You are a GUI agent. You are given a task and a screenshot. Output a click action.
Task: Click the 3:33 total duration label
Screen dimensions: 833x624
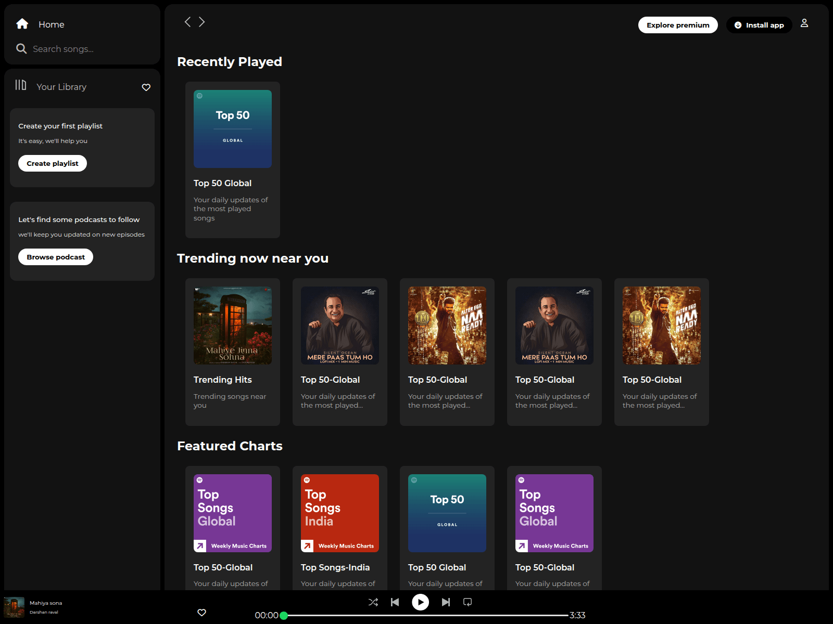coord(577,615)
